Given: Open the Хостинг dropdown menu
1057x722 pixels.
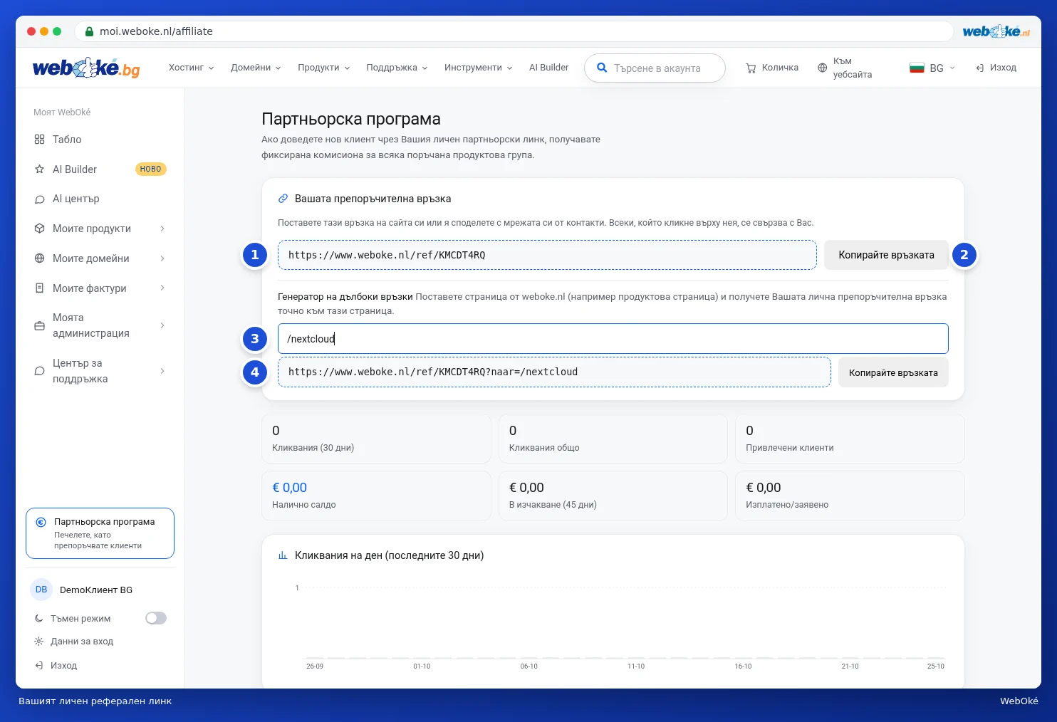Looking at the screenshot, I should [192, 68].
